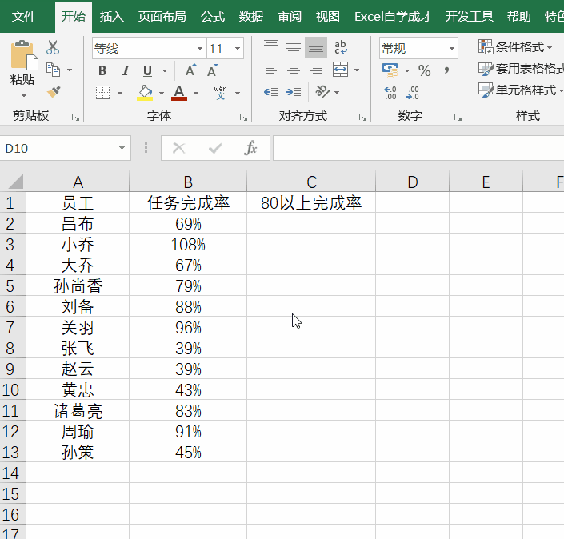
Task: Increase indent icon
Action: [x=294, y=92]
